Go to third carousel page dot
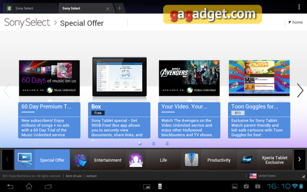The image size is (307, 192). point(167,143)
